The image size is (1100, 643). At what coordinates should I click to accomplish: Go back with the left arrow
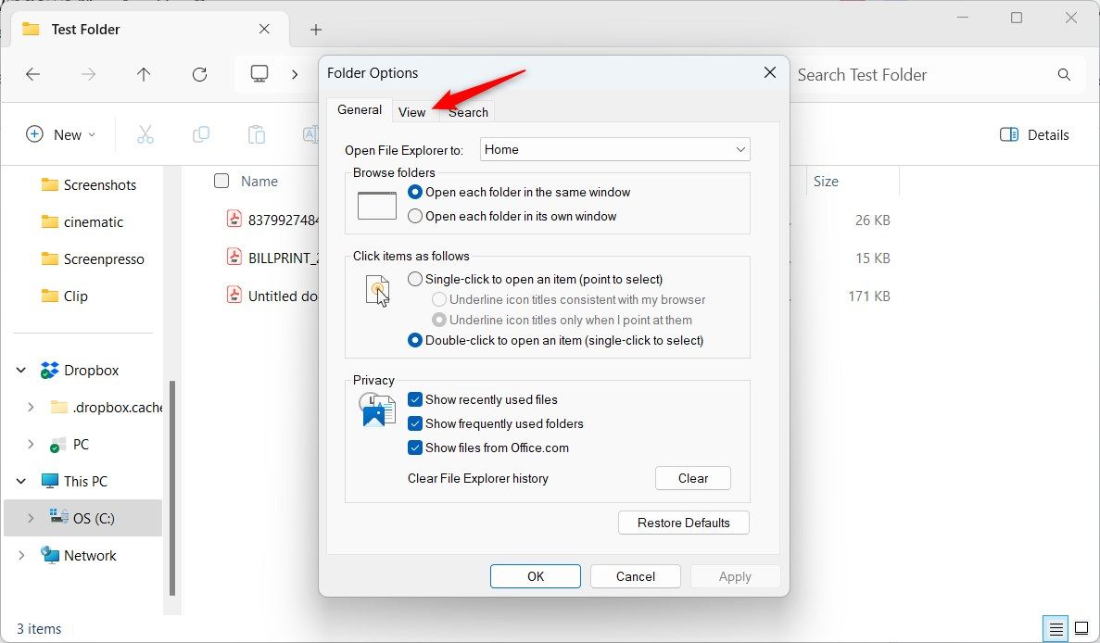click(x=33, y=74)
